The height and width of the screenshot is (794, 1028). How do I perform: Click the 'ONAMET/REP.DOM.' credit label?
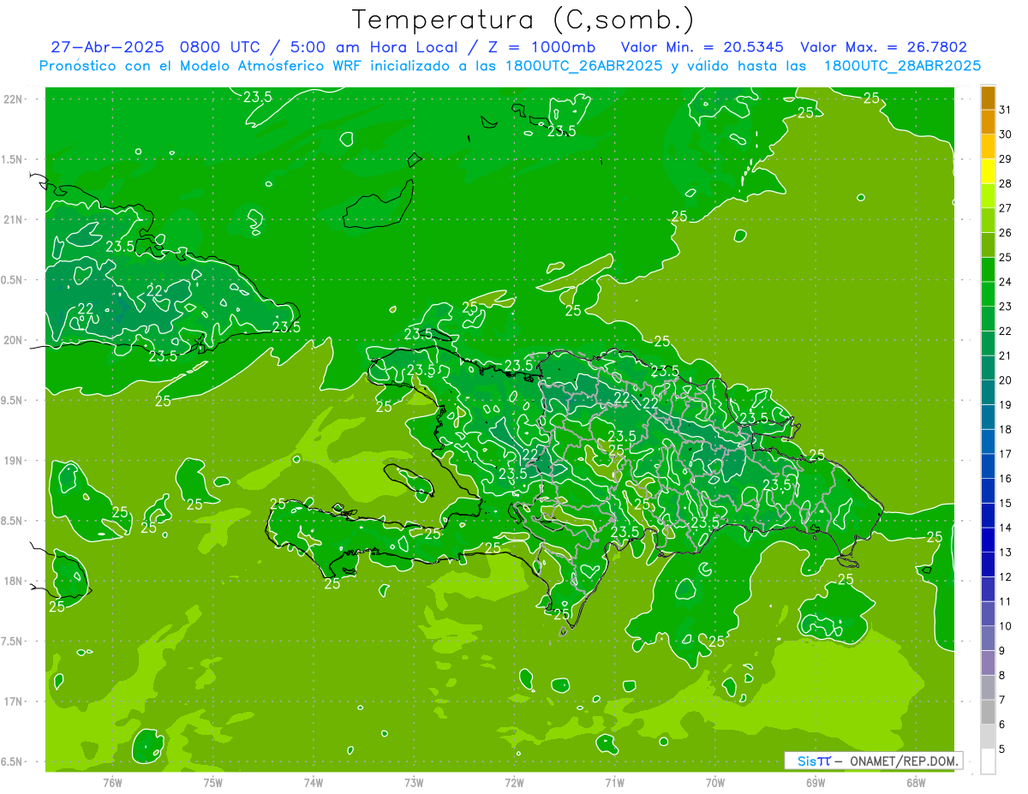903,761
